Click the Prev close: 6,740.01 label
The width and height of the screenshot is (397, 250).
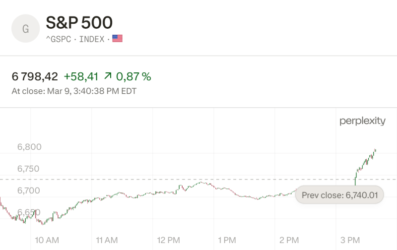click(340, 195)
